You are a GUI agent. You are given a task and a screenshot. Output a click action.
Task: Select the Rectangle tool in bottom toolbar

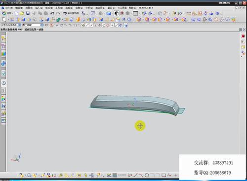pos(164,175)
